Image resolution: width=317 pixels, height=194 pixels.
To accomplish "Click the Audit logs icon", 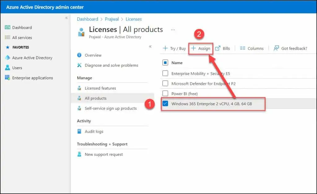I will 79,131.
